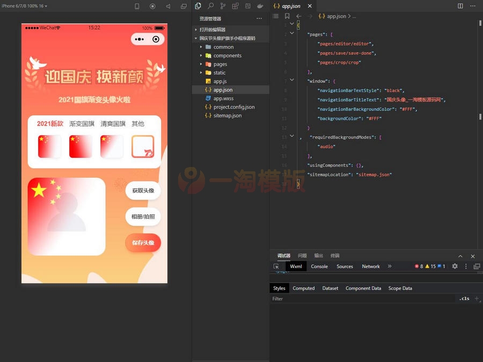
Task: Tap the mini program capsule record button
Action: pyautogui.click(x=156, y=39)
